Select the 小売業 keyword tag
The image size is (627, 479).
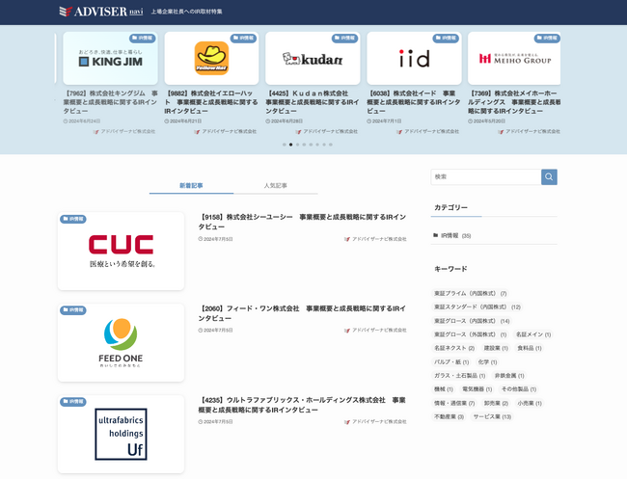[530, 403]
